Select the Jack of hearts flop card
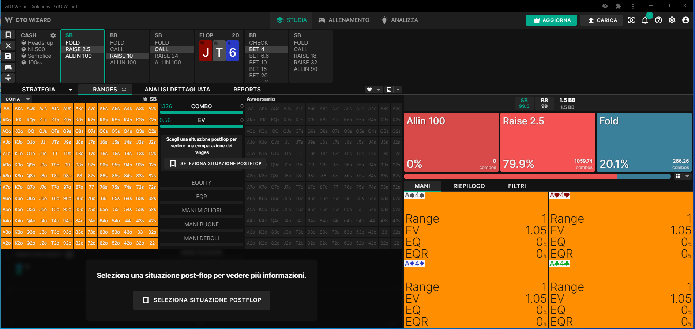 pyautogui.click(x=206, y=51)
